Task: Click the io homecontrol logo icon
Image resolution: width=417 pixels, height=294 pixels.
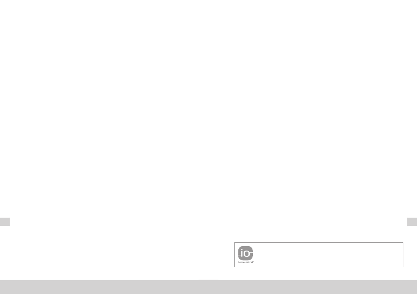Action: point(245,253)
